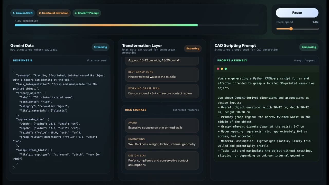This screenshot has width=329, height=185.
Task: Click the '"manipulation_hints": {' JSON line
Action: 34,150
